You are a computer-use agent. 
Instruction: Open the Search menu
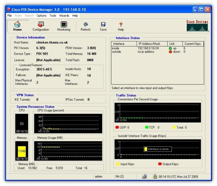tap(29, 15)
